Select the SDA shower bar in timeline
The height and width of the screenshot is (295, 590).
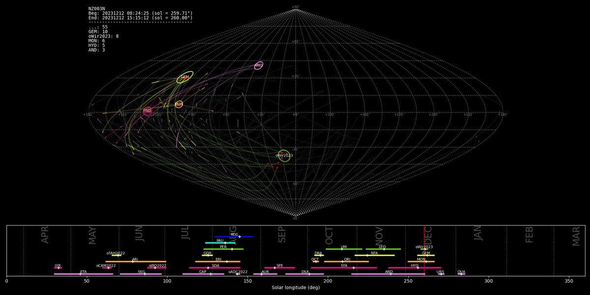[214, 268]
